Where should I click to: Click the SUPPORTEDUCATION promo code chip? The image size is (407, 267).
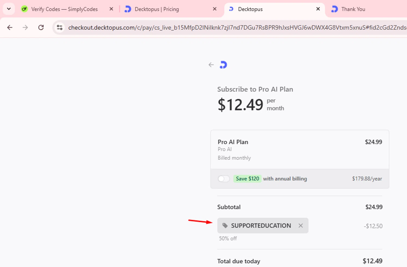263,226
